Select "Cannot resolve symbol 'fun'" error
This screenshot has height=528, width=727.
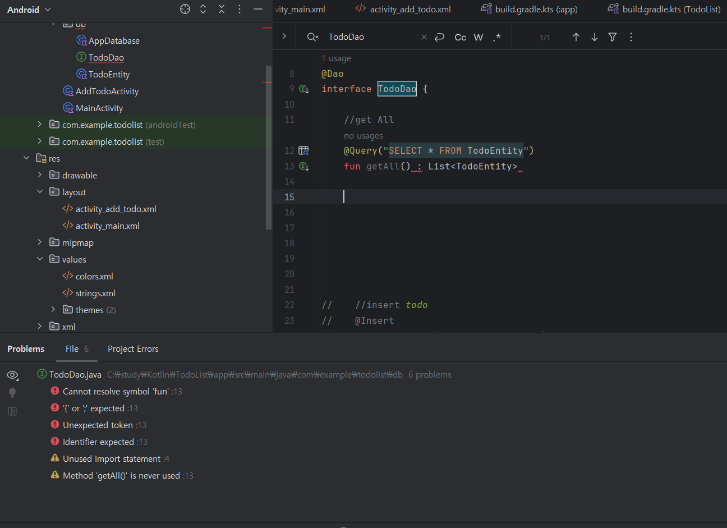pyautogui.click(x=116, y=392)
